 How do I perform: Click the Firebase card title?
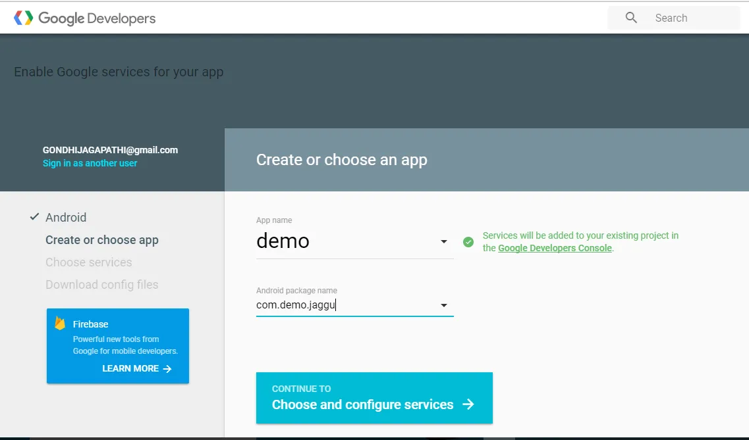point(91,324)
